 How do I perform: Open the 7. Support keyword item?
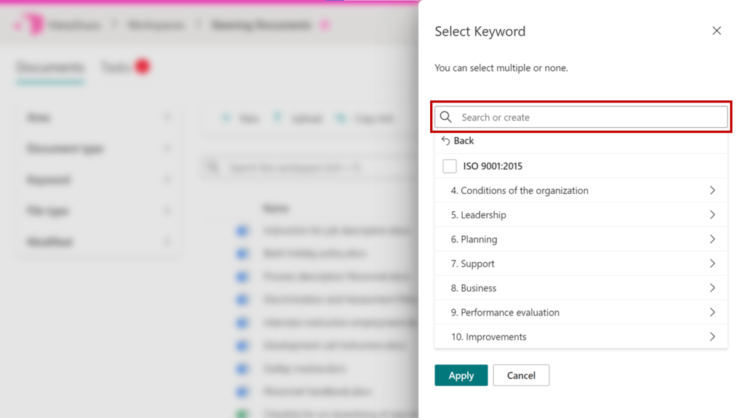(472, 263)
